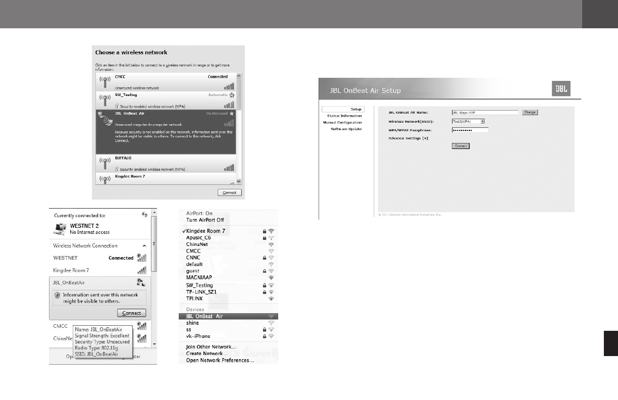Screen dimensions: 618x400
Task: Click BUFFALO network antenna icon
Action: [106, 163]
